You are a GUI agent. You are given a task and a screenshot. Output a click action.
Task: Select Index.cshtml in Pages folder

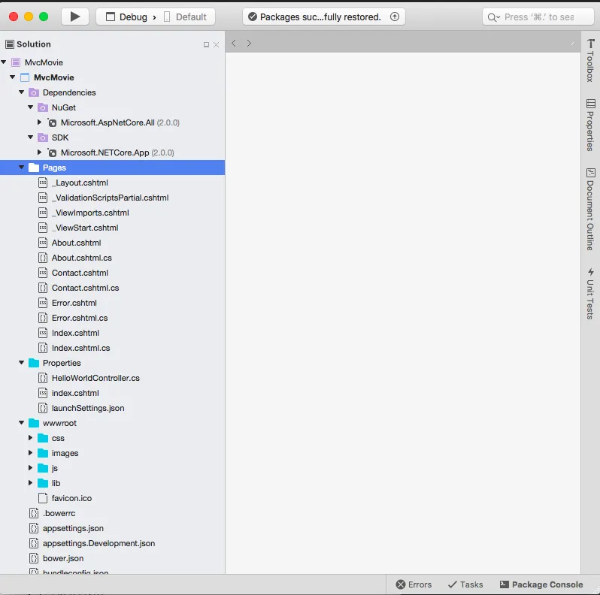(75, 333)
